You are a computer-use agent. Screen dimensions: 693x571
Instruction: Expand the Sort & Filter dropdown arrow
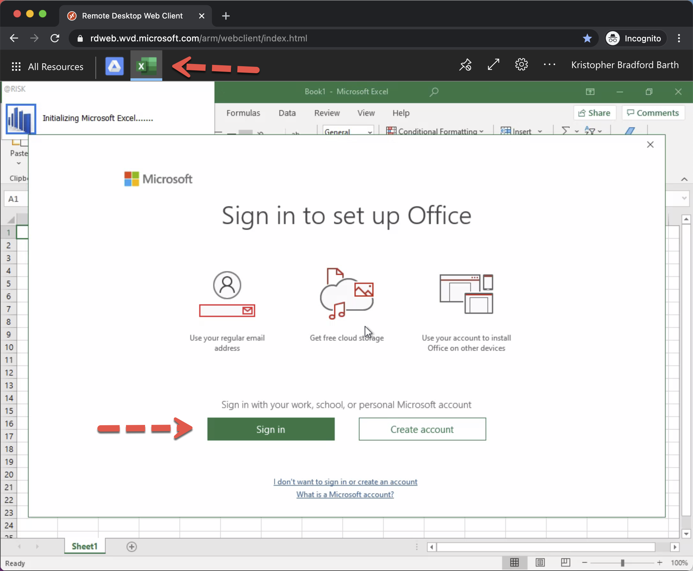pos(600,131)
